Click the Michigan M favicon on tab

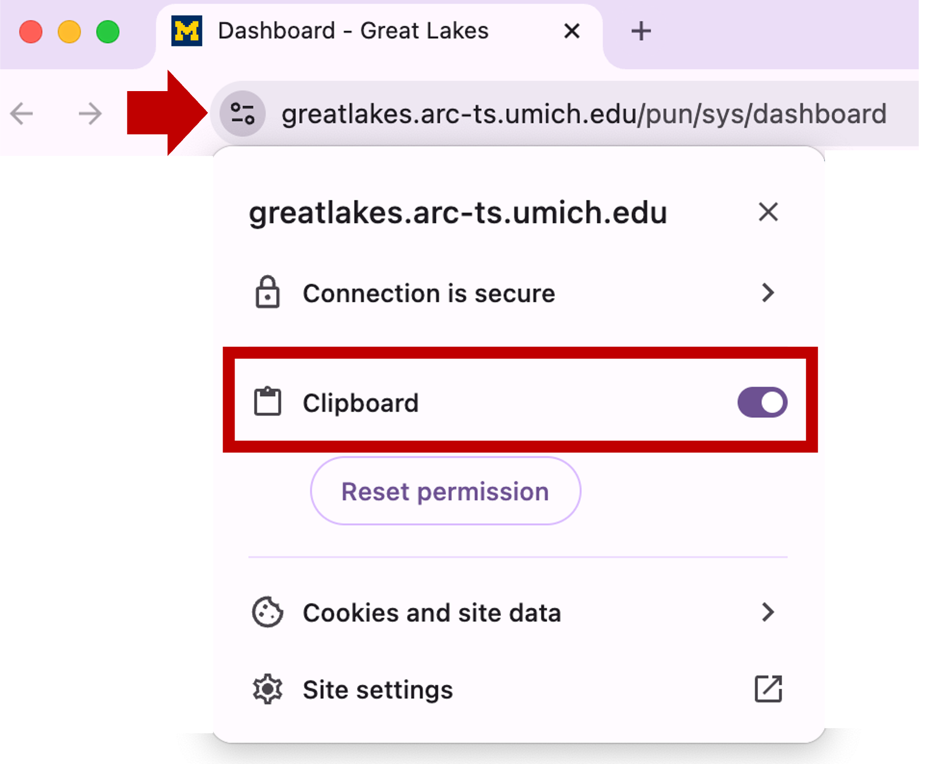pos(187,31)
